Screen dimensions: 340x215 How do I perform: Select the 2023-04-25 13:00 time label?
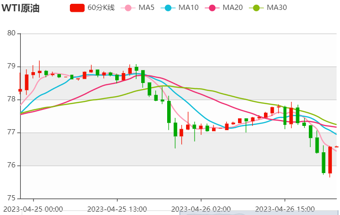117,208
